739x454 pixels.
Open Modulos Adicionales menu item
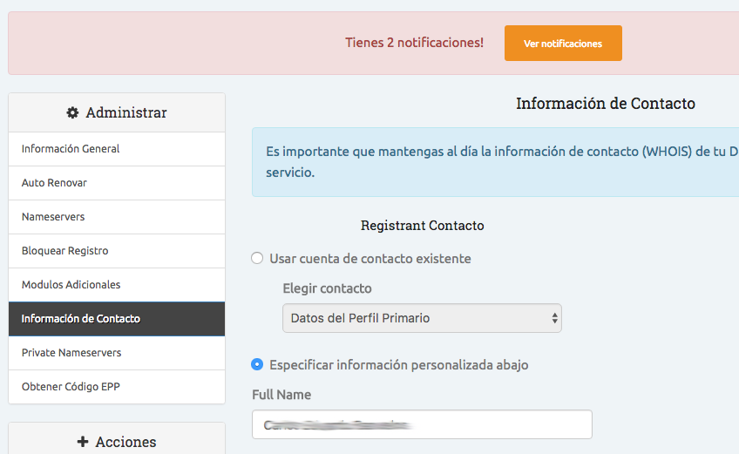click(x=71, y=285)
